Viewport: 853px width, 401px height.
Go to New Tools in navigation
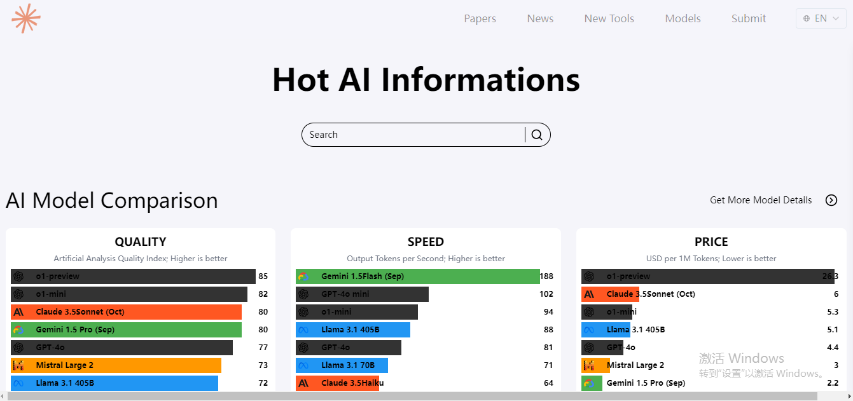coord(609,18)
